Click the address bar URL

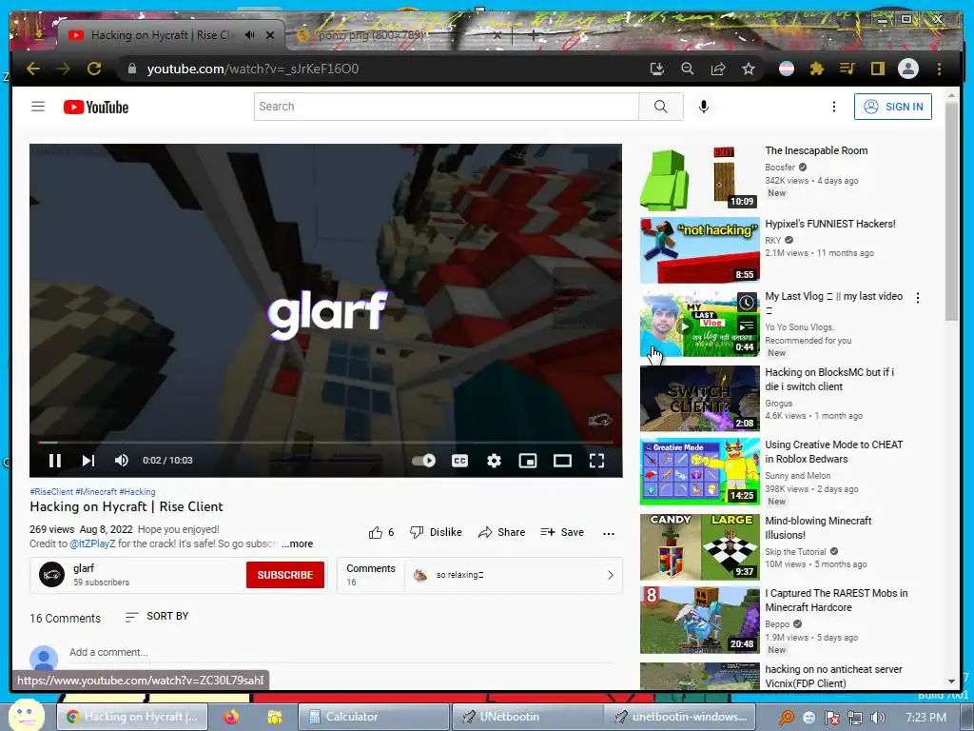coord(253,69)
